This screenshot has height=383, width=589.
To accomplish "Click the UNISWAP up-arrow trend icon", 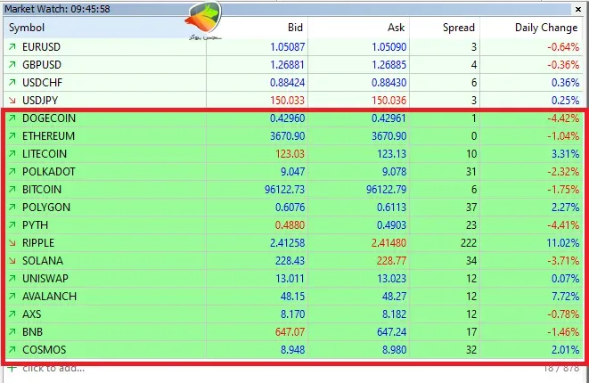I will (12, 279).
